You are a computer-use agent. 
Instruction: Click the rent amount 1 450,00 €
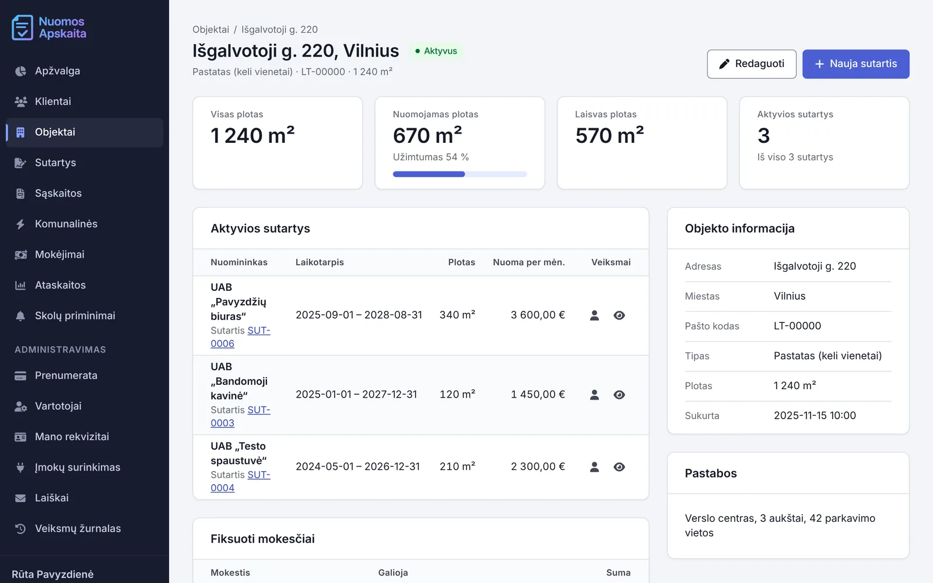538,395
